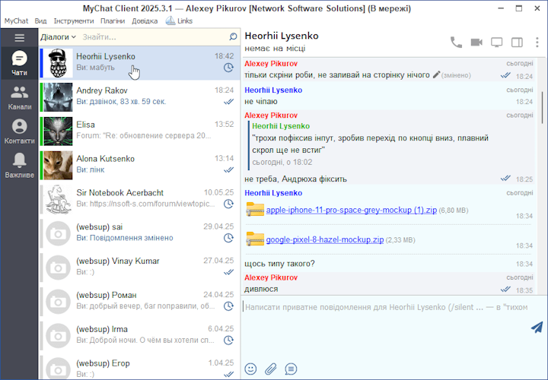
Task: Open dialog with (websup) Vinay Kumar
Action: coord(140,268)
